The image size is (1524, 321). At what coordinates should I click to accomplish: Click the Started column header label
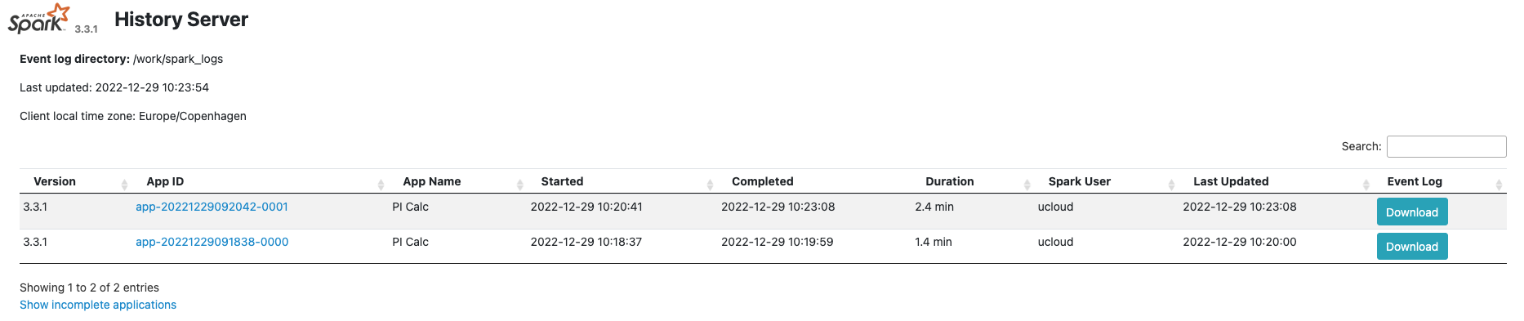coord(562,181)
